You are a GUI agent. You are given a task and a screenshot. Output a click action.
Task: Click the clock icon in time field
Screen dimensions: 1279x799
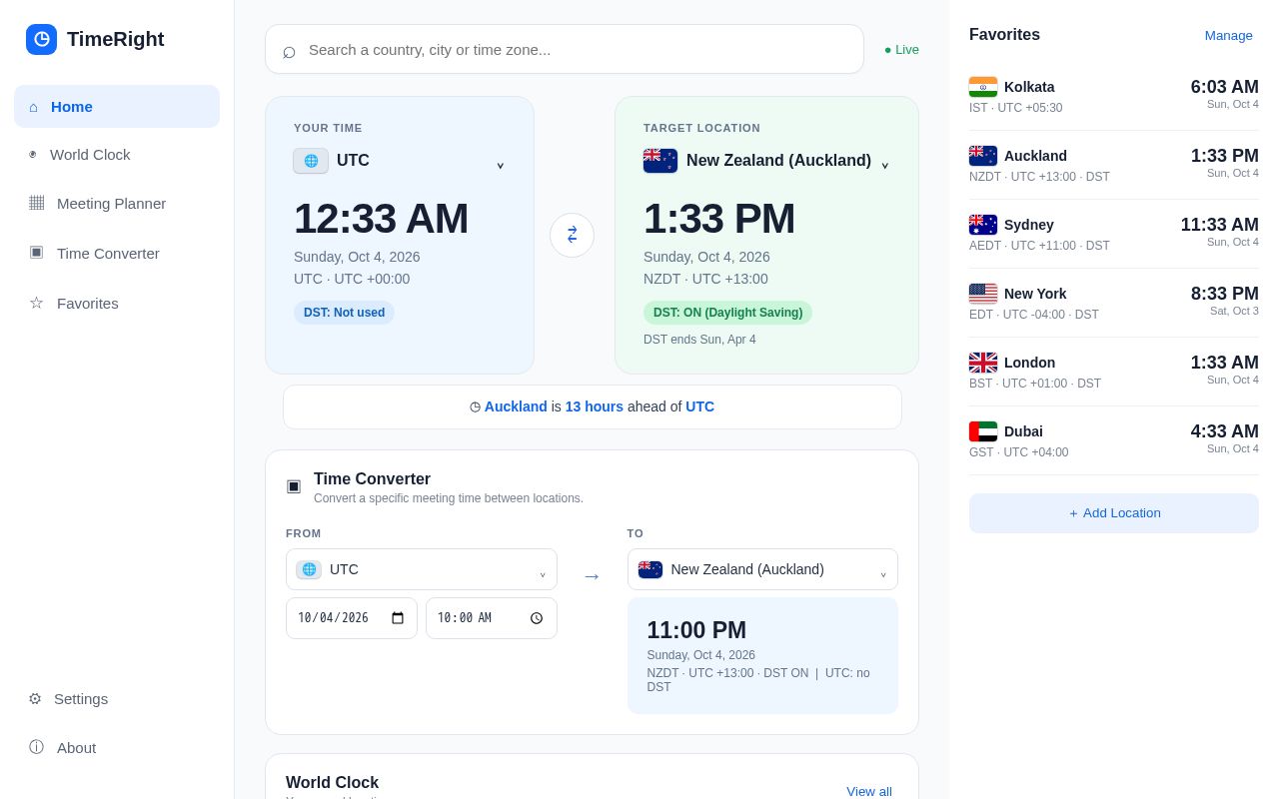(537, 618)
